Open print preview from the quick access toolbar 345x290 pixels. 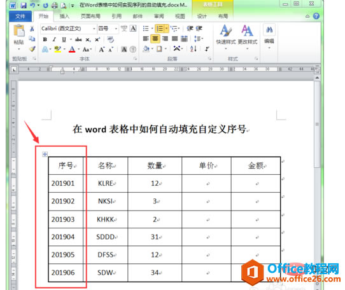pyautogui.click(x=64, y=5)
